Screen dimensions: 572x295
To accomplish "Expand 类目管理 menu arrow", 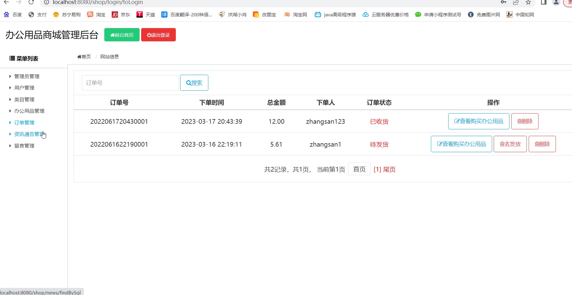I will pyautogui.click(x=10, y=99).
